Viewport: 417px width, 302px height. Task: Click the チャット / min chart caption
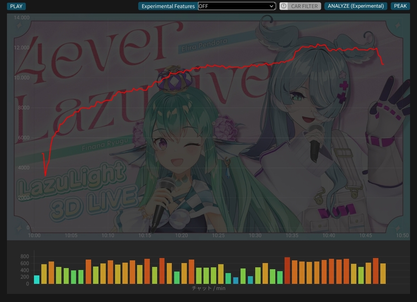coord(208,288)
